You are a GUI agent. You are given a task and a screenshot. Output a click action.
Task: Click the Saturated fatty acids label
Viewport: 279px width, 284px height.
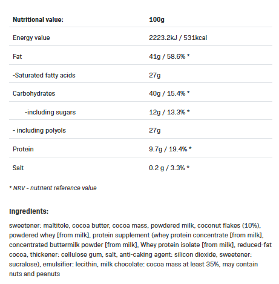pos(44,75)
